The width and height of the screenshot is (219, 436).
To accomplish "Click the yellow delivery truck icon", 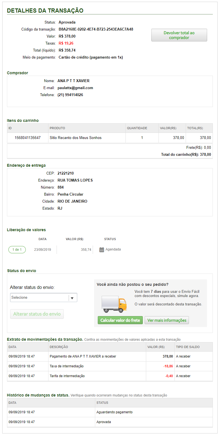I will (x=114, y=305).
